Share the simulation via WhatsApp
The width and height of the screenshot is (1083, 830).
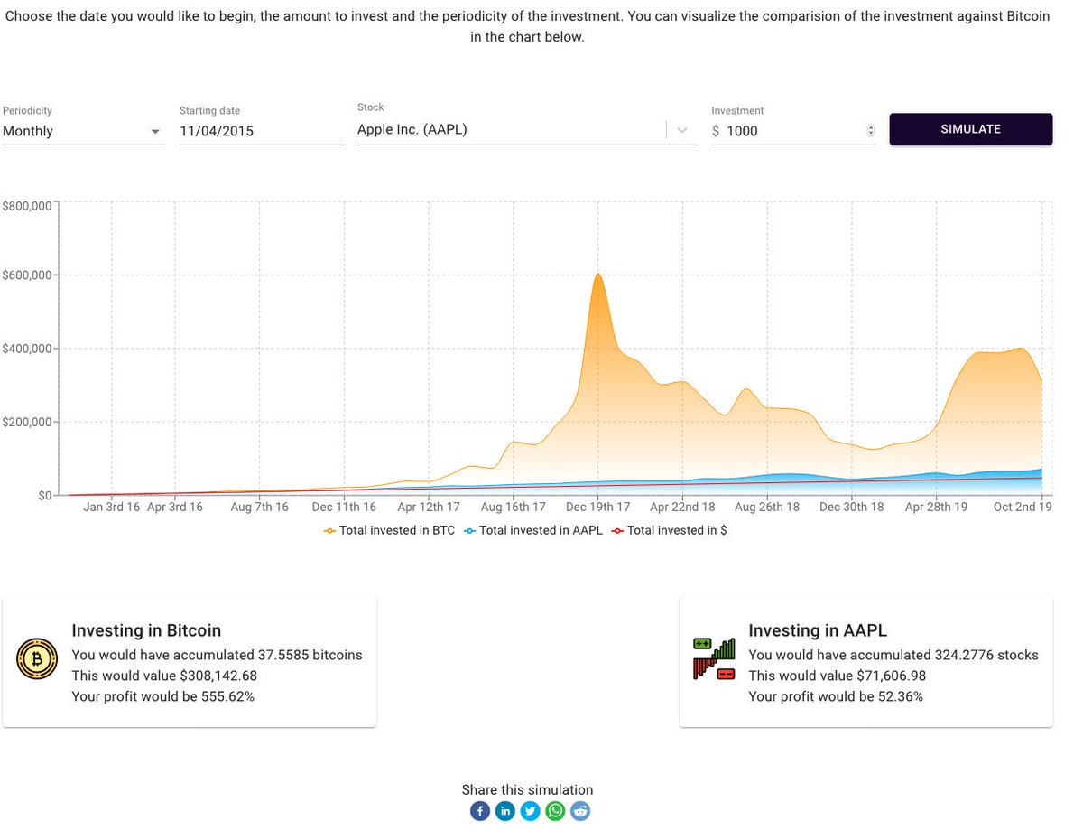(x=555, y=810)
